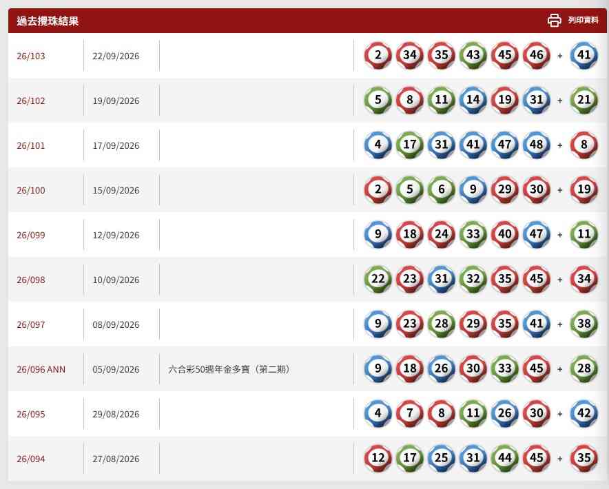Click red extra ball 19 in draw 26/100
This screenshot has height=489, width=609.
[584, 189]
